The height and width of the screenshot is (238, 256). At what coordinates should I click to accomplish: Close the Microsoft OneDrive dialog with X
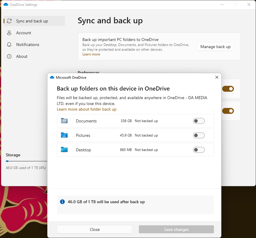click(217, 77)
